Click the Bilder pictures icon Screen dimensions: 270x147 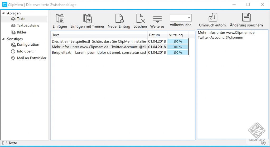click(x=13, y=32)
